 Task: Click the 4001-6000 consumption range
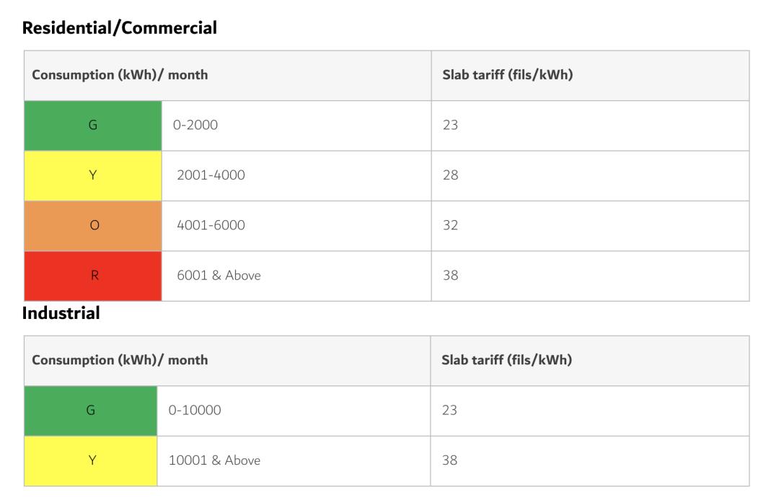(211, 225)
